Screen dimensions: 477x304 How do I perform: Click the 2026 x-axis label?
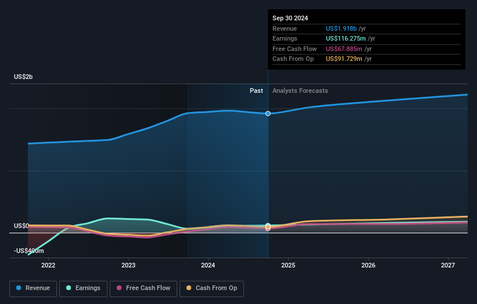pos(368,266)
